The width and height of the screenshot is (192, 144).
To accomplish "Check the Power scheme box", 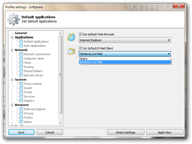I will pos(21,84).
